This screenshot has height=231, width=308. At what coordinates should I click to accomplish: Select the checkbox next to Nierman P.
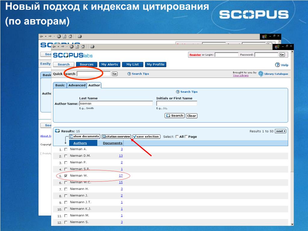click(x=66, y=163)
